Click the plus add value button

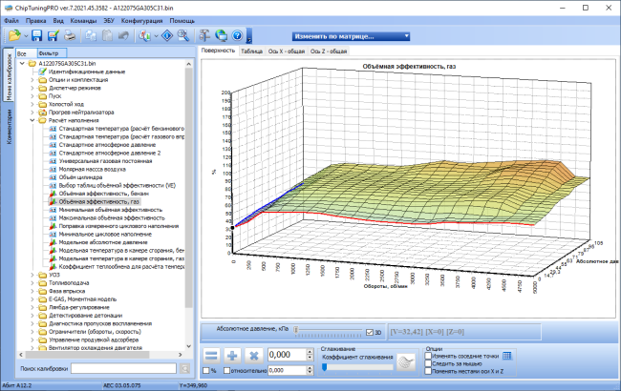point(232,356)
